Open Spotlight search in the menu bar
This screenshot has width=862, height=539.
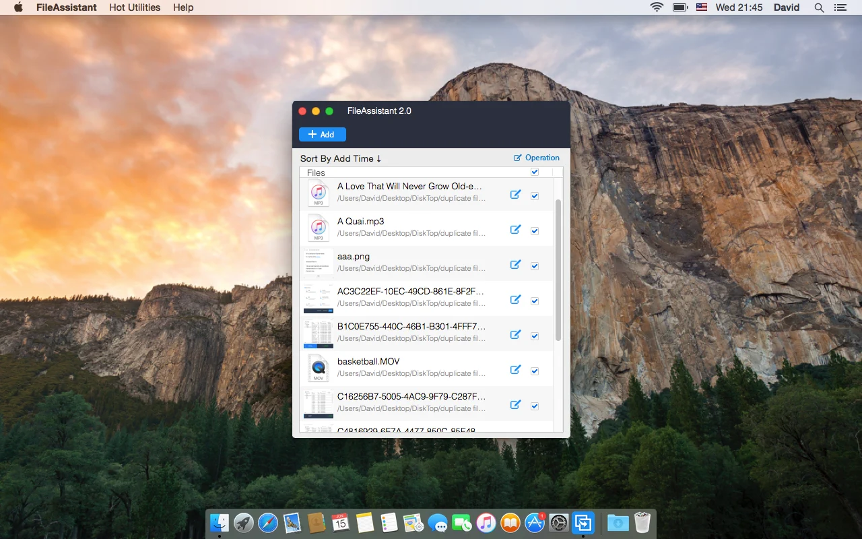819,7
